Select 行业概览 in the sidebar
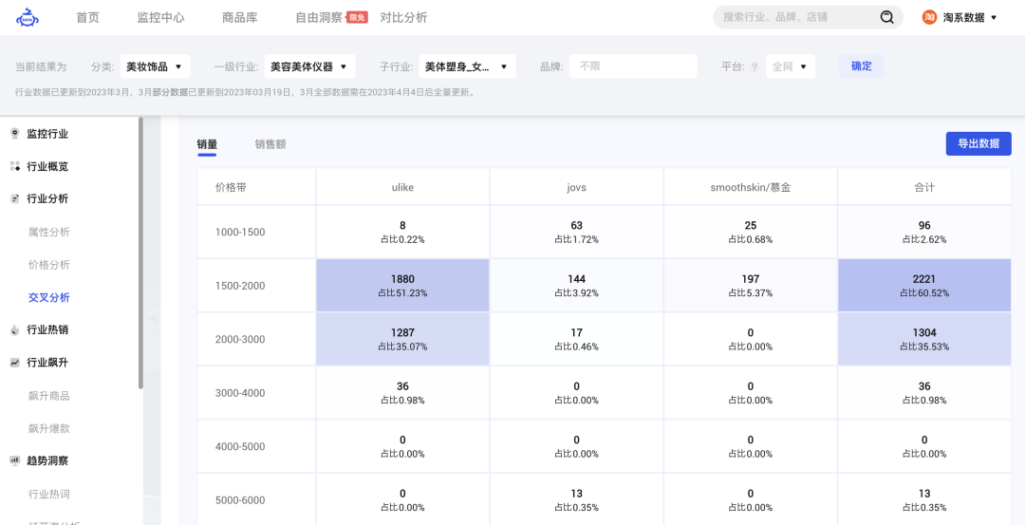This screenshot has width=1025, height=525. tap(47, 167)
